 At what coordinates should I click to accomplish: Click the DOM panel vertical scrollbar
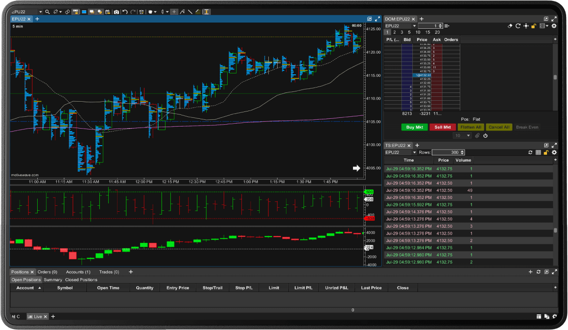pyautogui.click(x=555, y=77)
